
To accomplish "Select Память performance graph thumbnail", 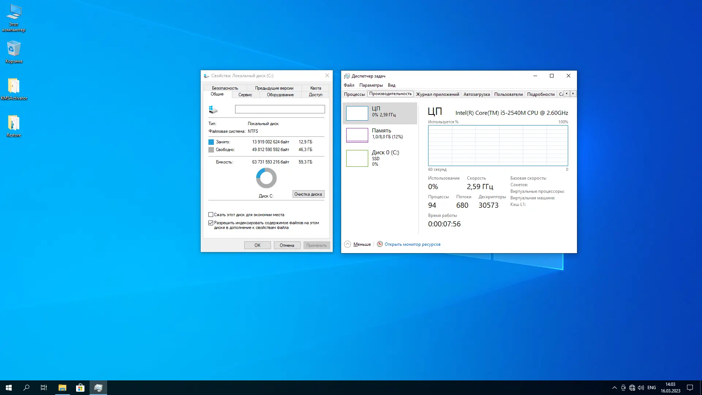I will 357,135.
